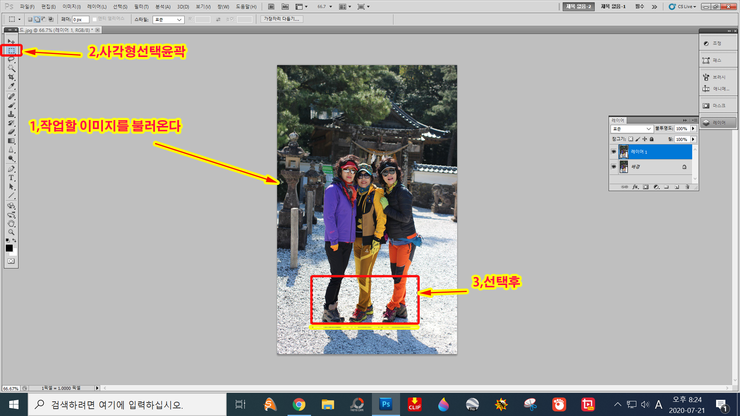
Task: Open the 이미지(I) menu
Action: pos(72,7)
